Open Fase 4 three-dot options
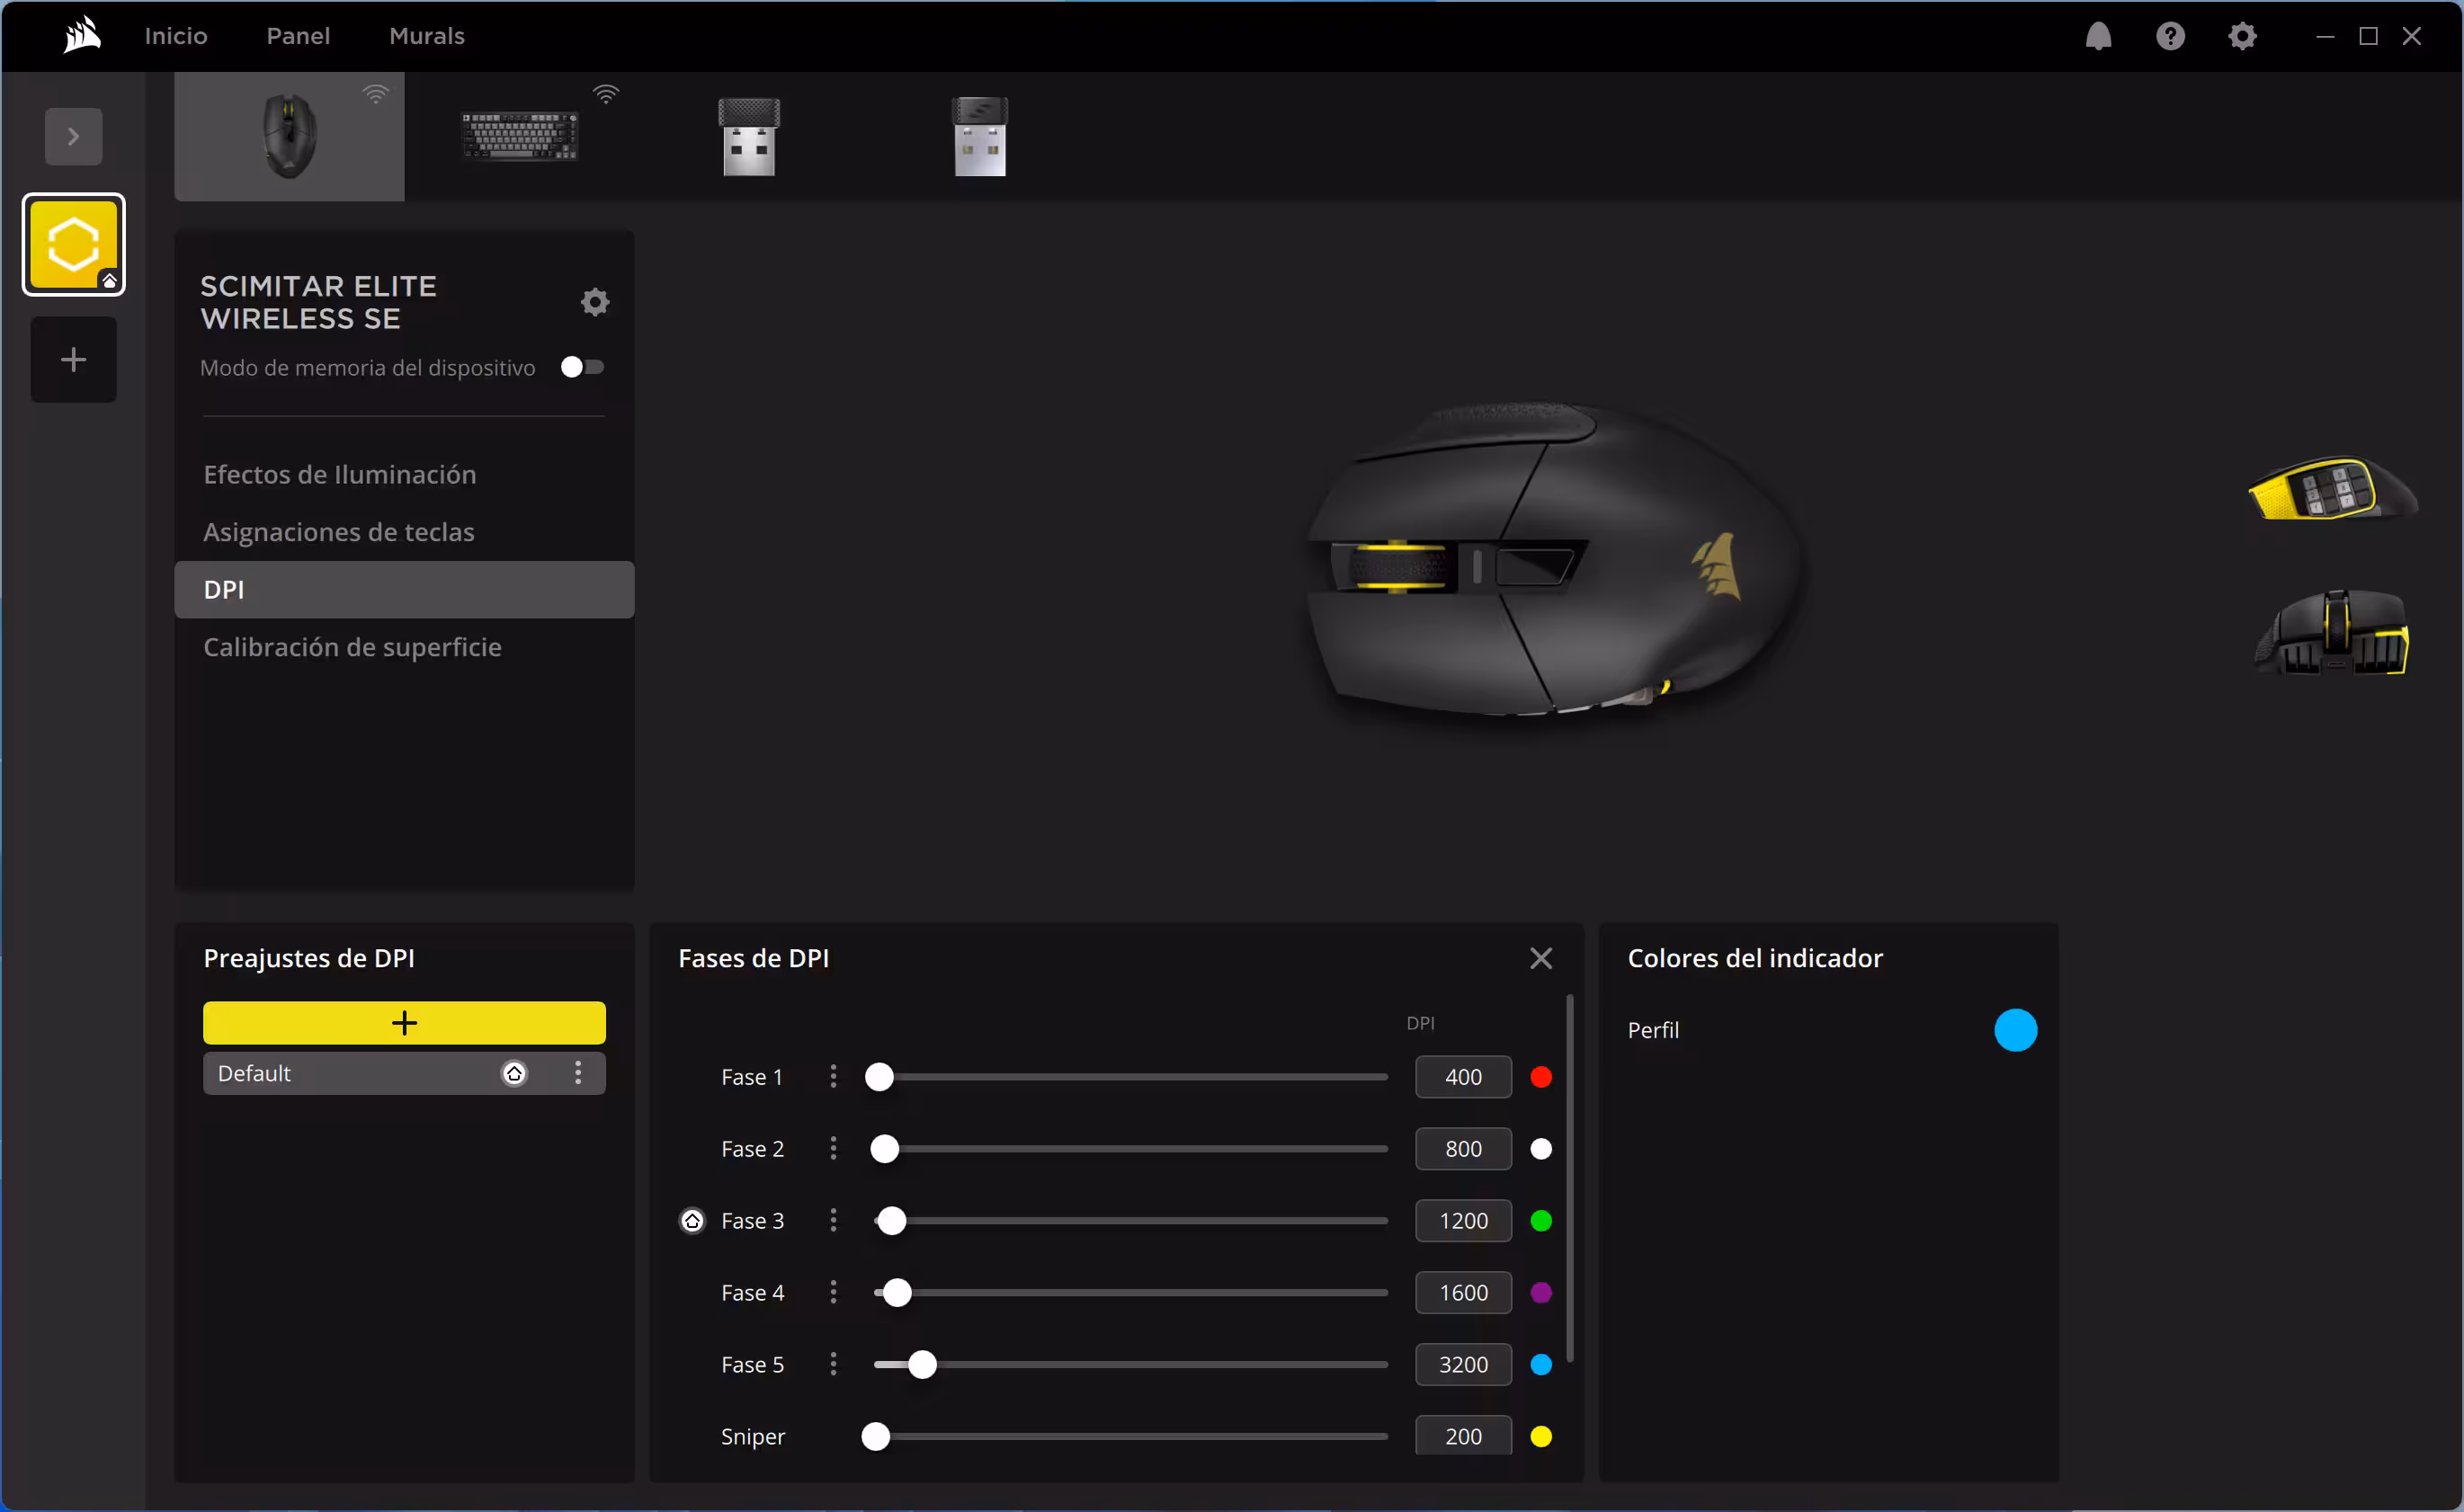This screenshot has width=2464, height=1512. click(x=834, y=1293)
